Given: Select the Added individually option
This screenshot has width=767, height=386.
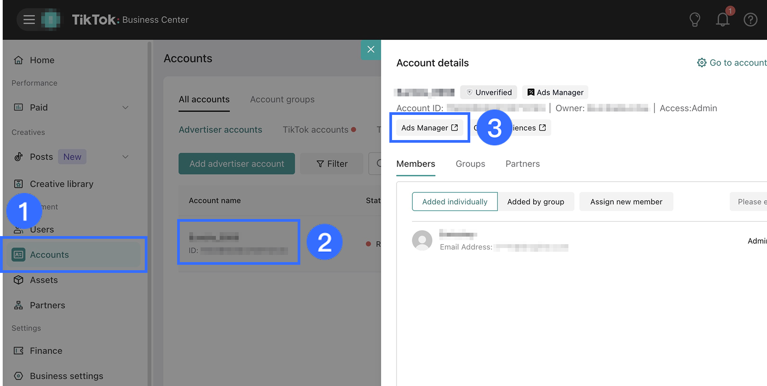Looking at the screenshot, I should (455, 202).
